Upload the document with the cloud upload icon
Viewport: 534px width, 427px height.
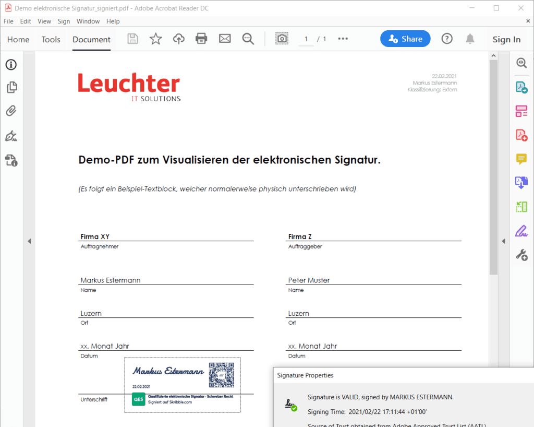[178, 39]
